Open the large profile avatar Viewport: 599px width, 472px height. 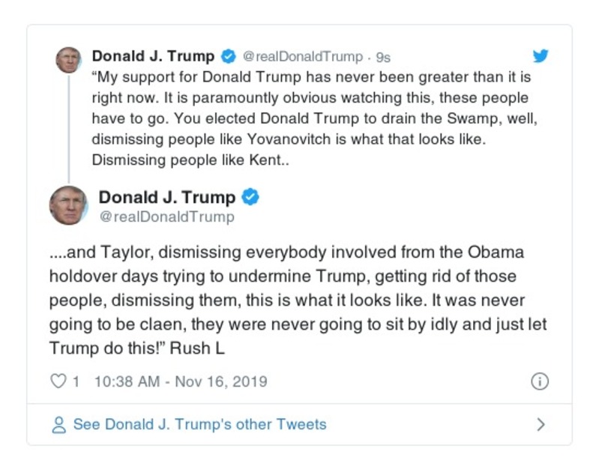coord(68,205)
